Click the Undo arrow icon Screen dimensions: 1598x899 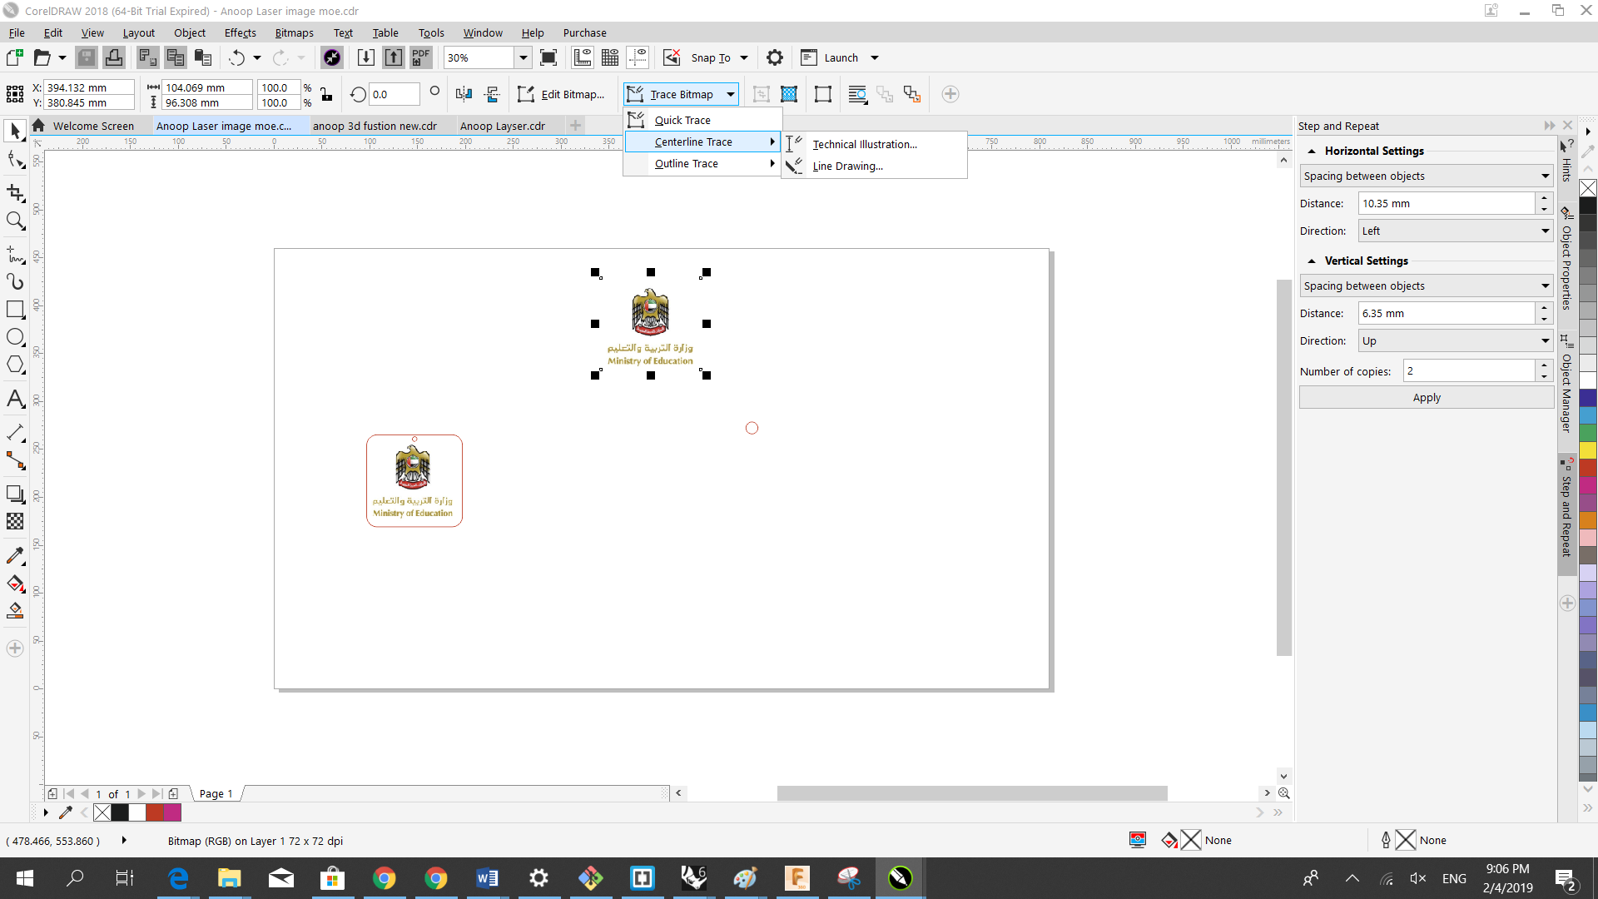237,57
